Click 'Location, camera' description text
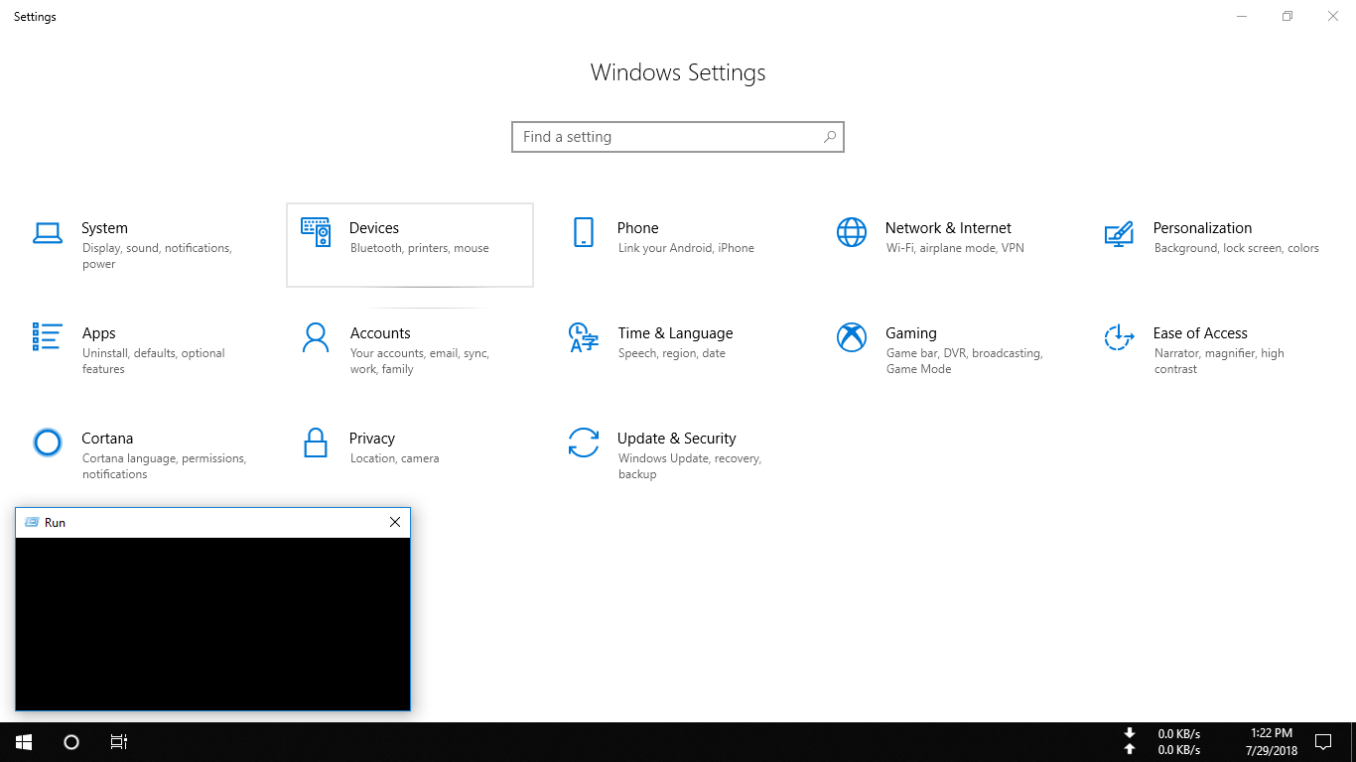Viewport: 1356px width, 762px height. 394,458
